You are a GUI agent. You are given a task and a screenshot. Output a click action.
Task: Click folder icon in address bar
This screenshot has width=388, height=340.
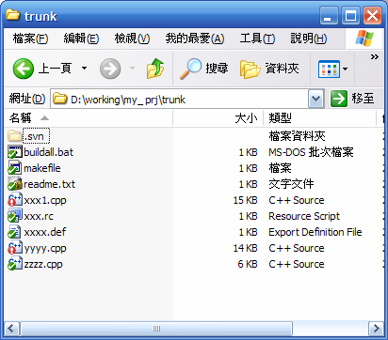pyautogui.click(x=60, y=99)
